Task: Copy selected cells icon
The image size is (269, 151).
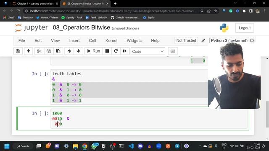Action: [49, 51]
